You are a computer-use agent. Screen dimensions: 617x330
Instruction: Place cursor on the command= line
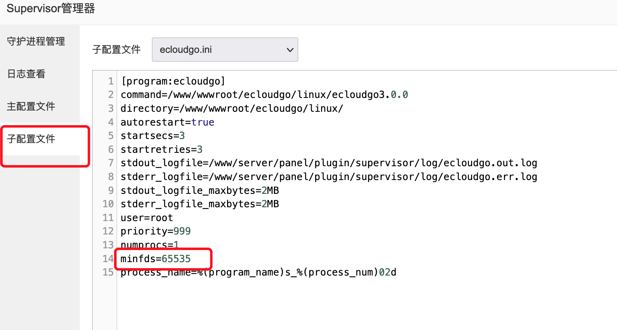(264, 95)
